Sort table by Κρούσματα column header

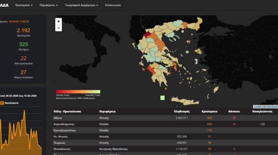(209, 112)
